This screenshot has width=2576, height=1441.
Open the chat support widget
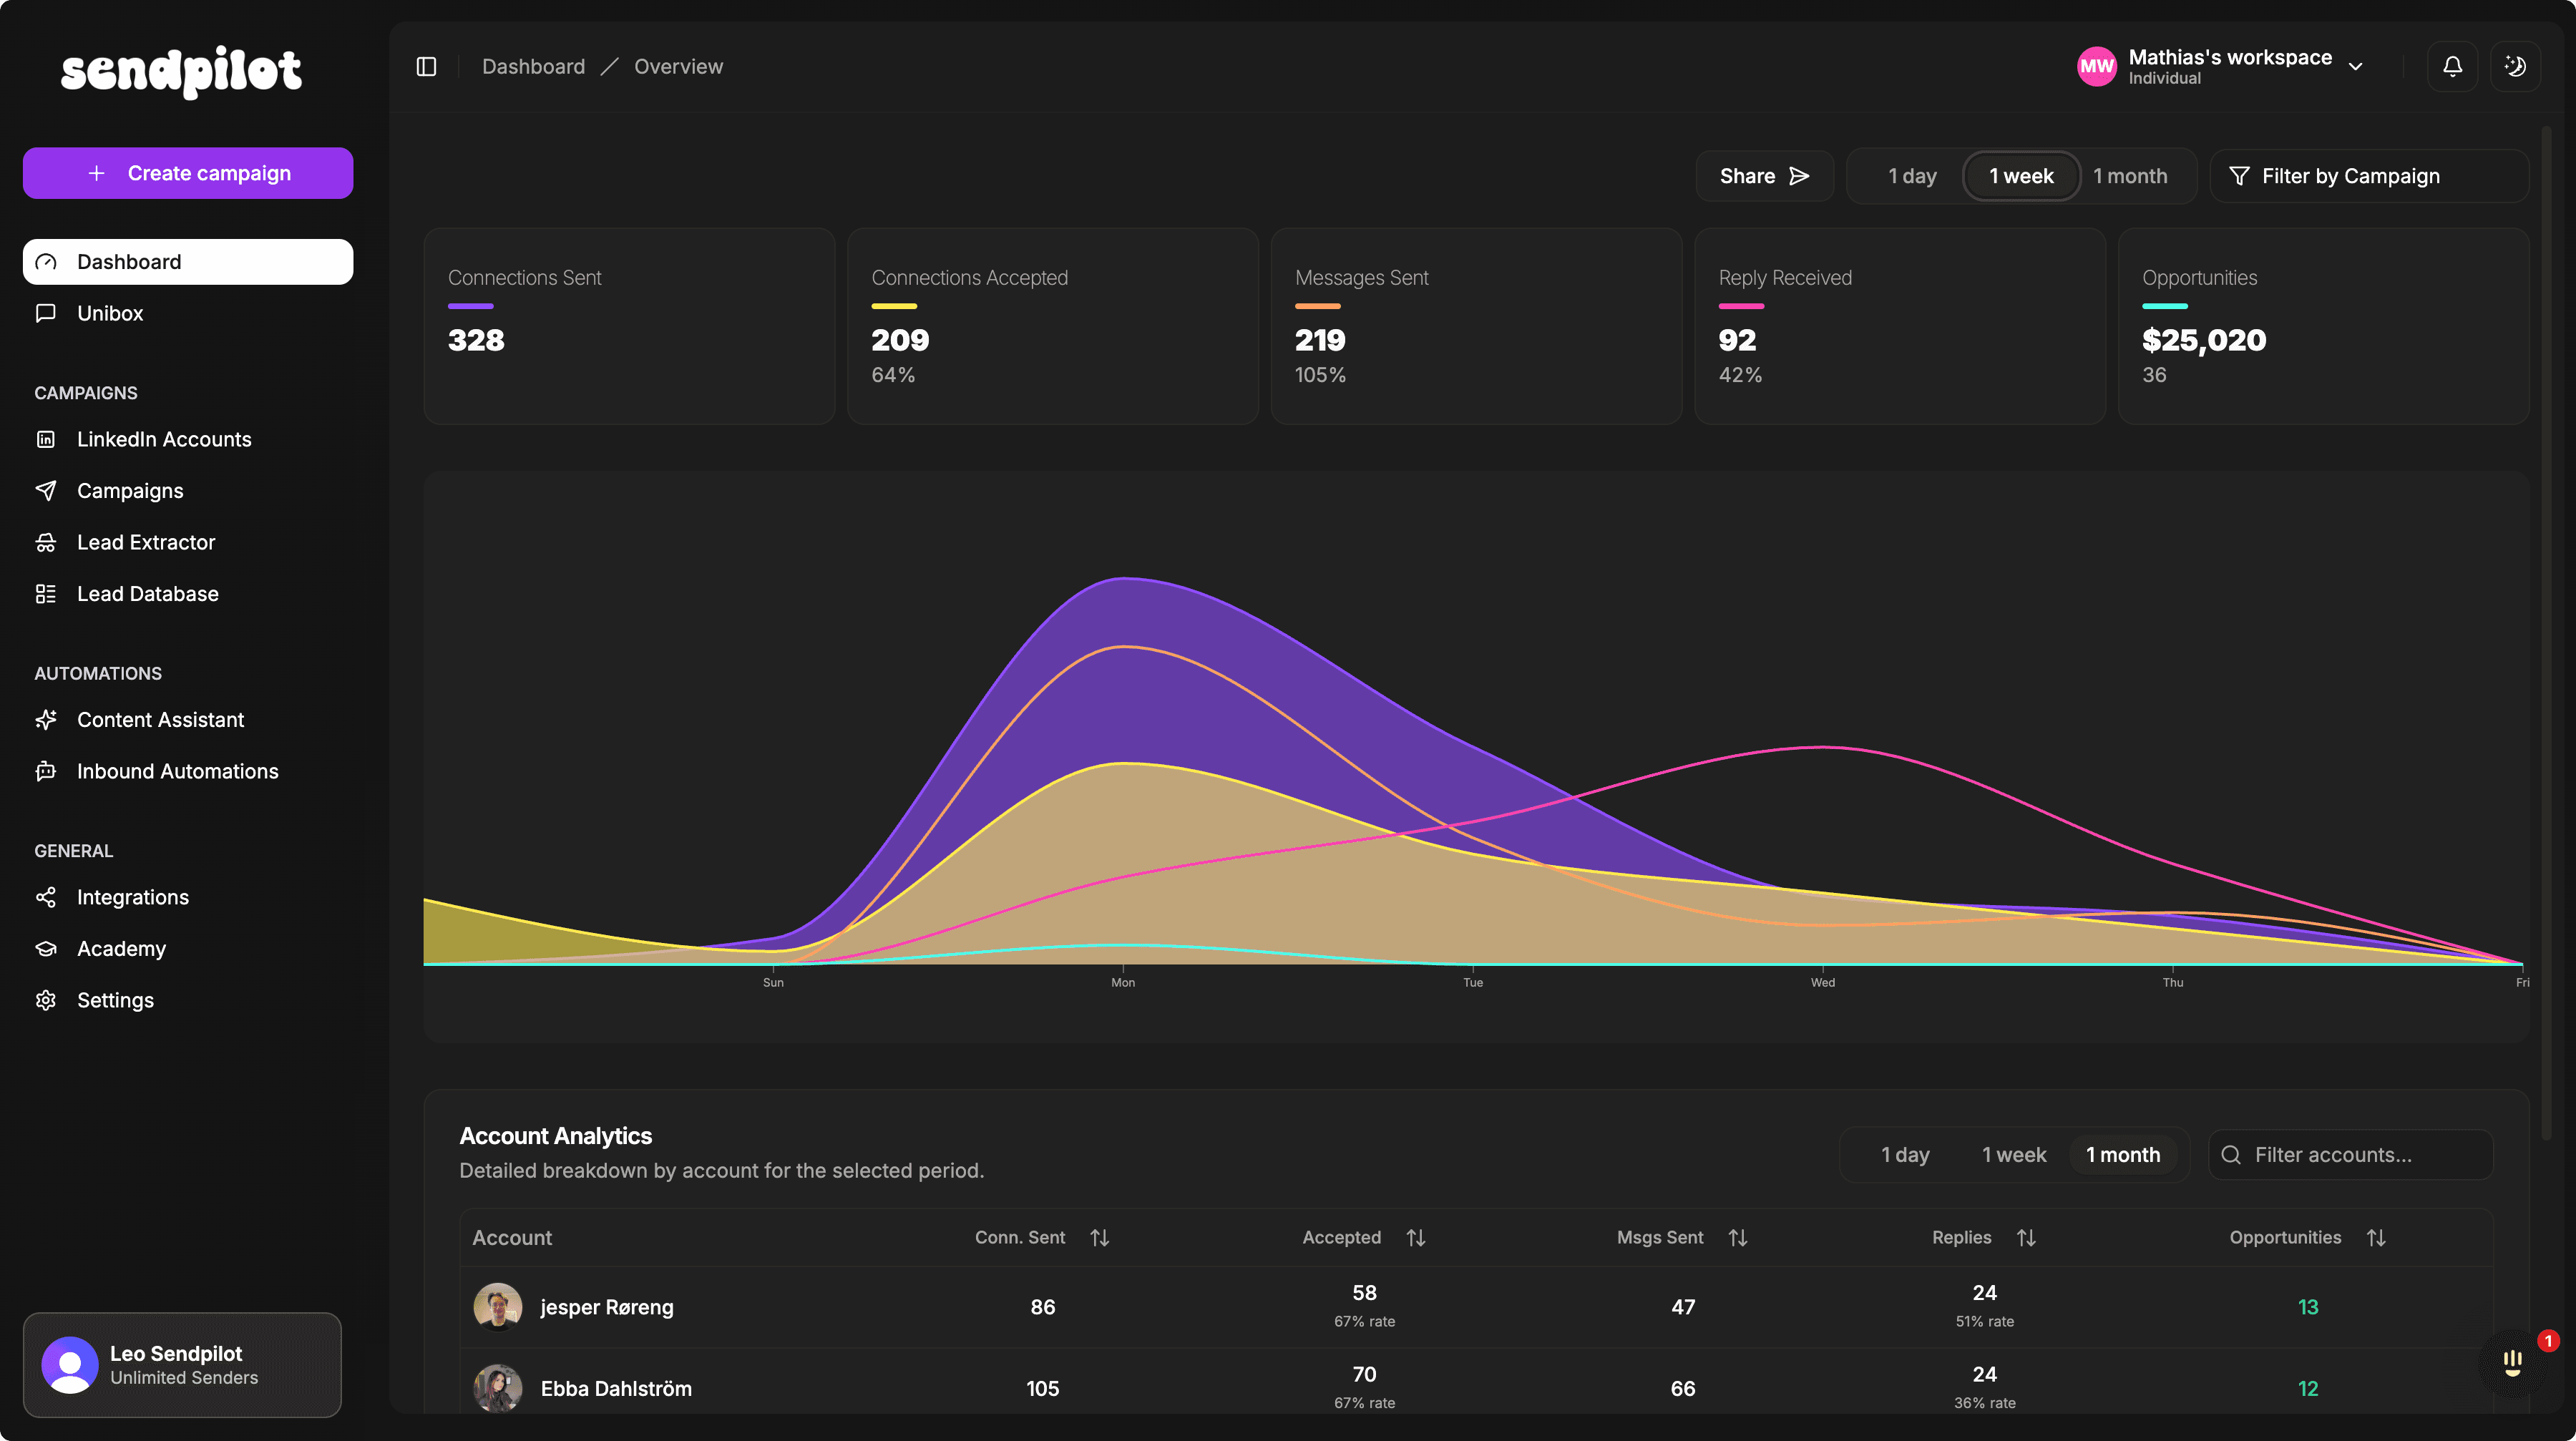point(2512,1362)
